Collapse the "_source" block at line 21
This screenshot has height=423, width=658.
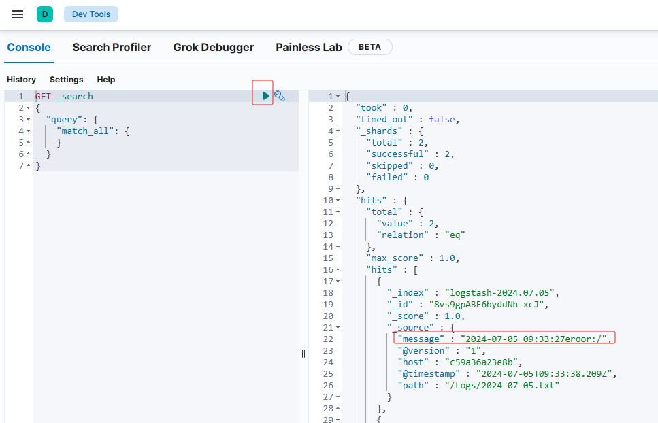coord(338,327)
